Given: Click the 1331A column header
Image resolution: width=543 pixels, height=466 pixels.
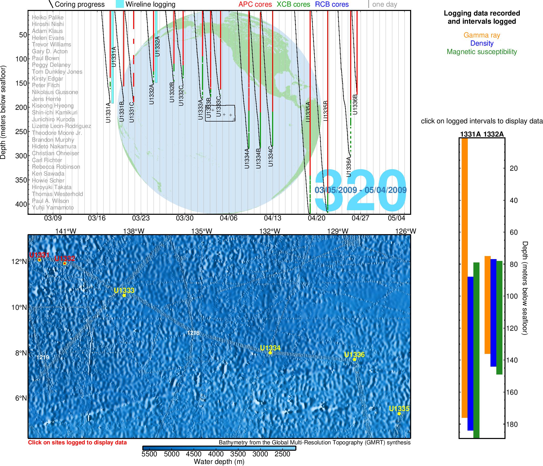Looking at the screenshot, I should 470,134.
